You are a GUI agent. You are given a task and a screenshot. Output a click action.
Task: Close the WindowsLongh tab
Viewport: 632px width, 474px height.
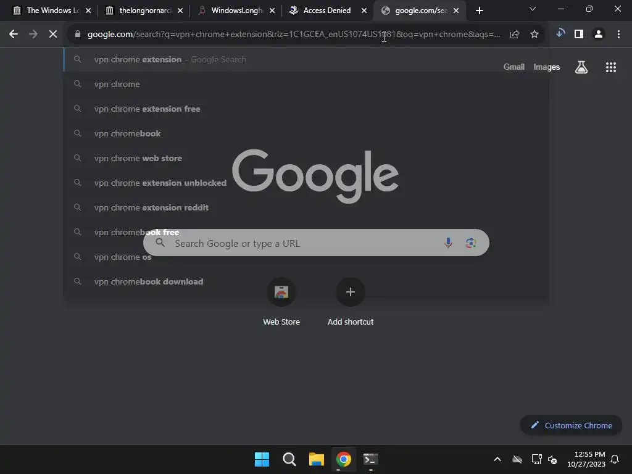[272, 10]
